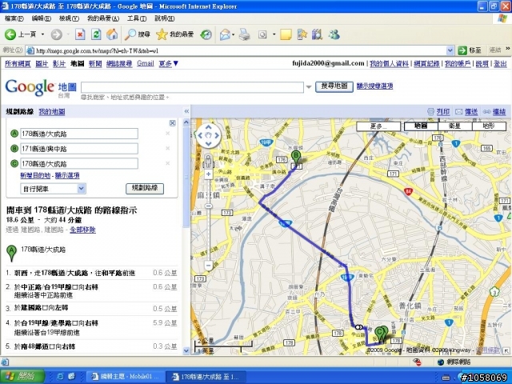The width and height of the screenshot is (512, 384).
Task: Select the 地圖 map type
Action: pyautogui.click(x=421, y=126)
